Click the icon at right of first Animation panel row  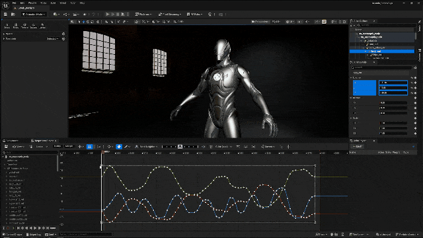[63, 34]
